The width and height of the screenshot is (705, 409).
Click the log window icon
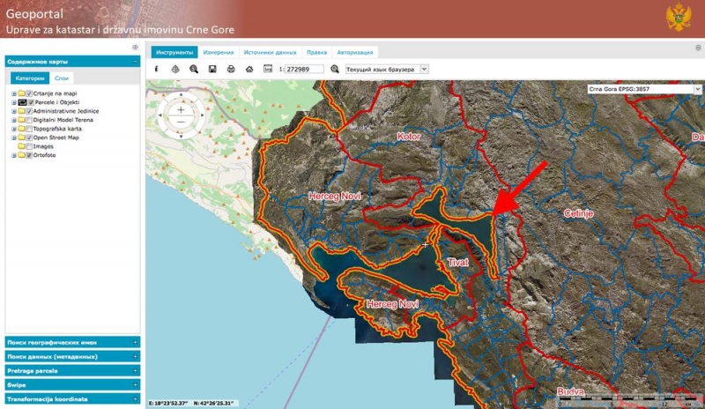pyautogui.click(x=268, y=69)
